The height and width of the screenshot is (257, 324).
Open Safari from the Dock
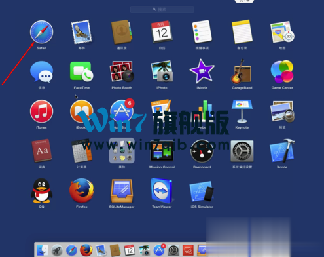coord(71,250)
